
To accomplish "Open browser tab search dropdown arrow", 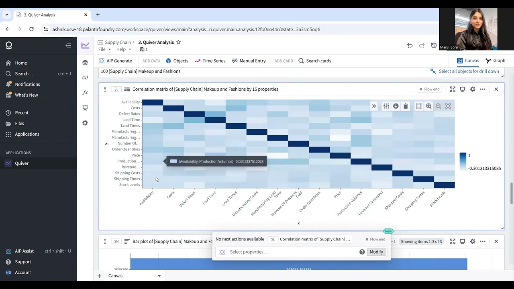I will (6, 15).
